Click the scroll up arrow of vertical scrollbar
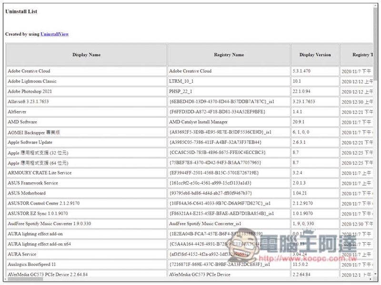The image size is (381, 285). pos(375,5)
